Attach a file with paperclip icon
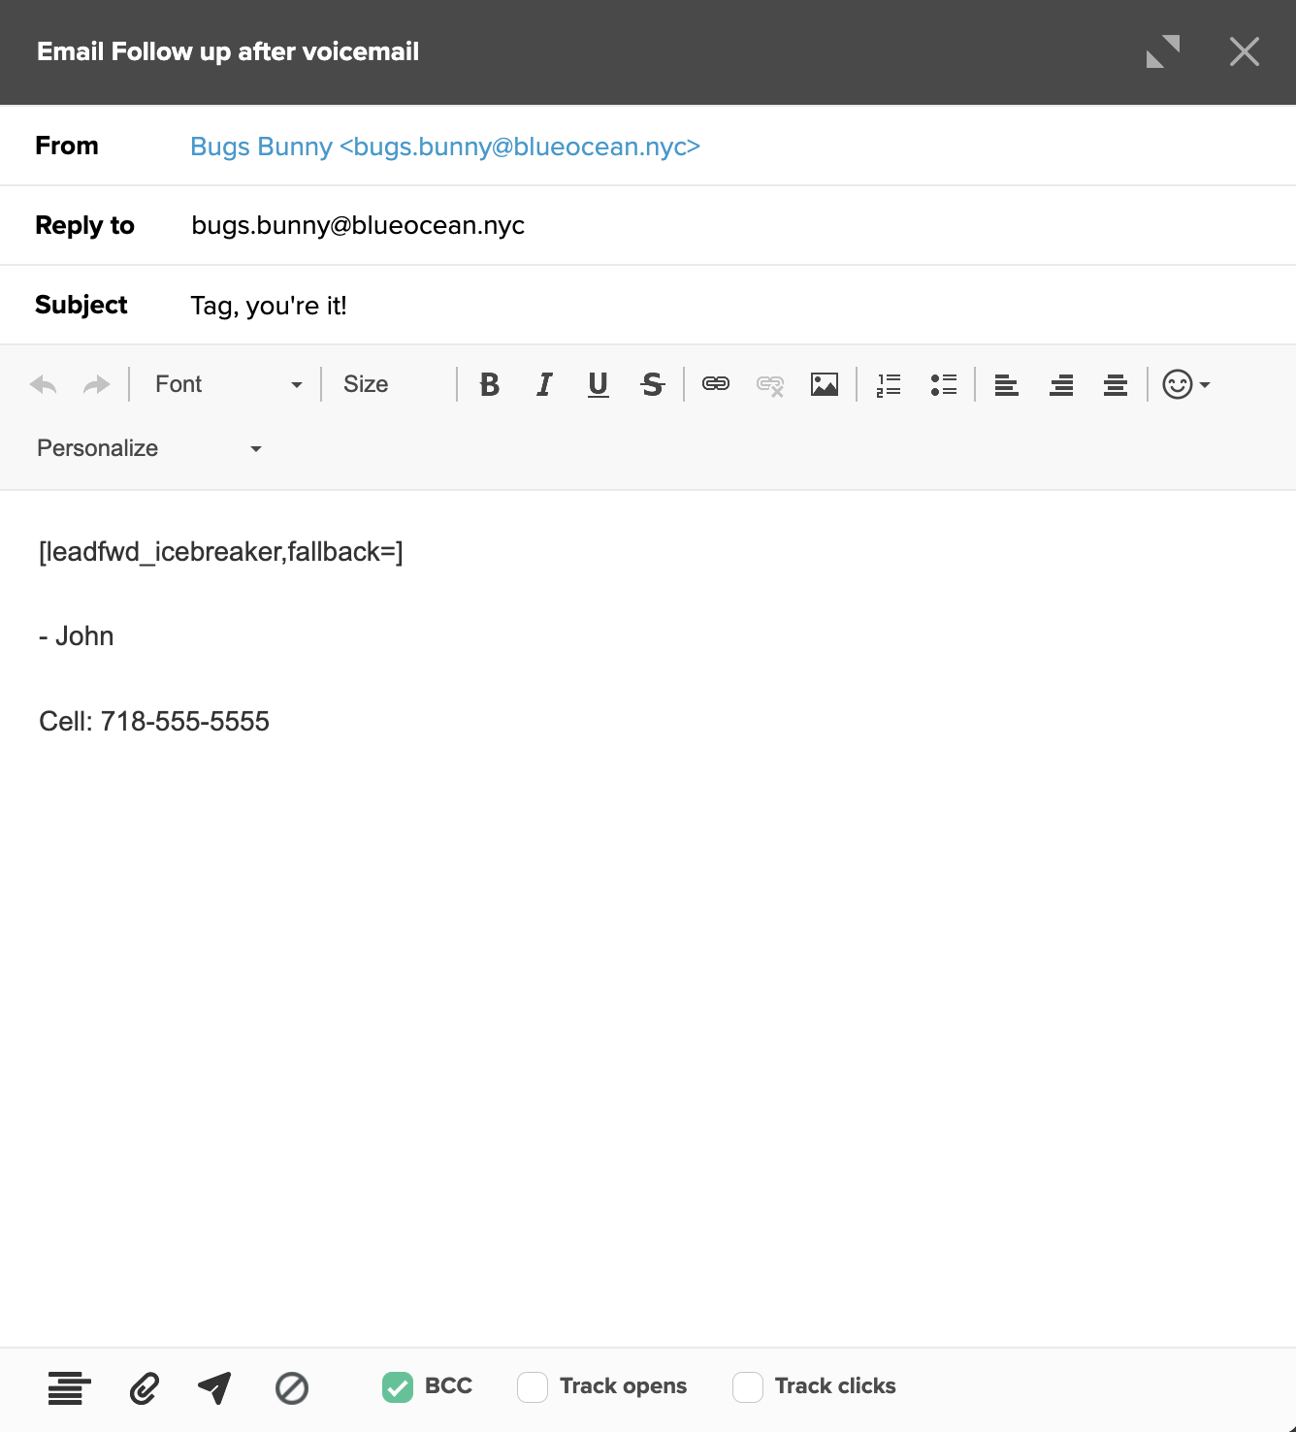This screenshot has width=1296, height=1432. (145, 1388)
